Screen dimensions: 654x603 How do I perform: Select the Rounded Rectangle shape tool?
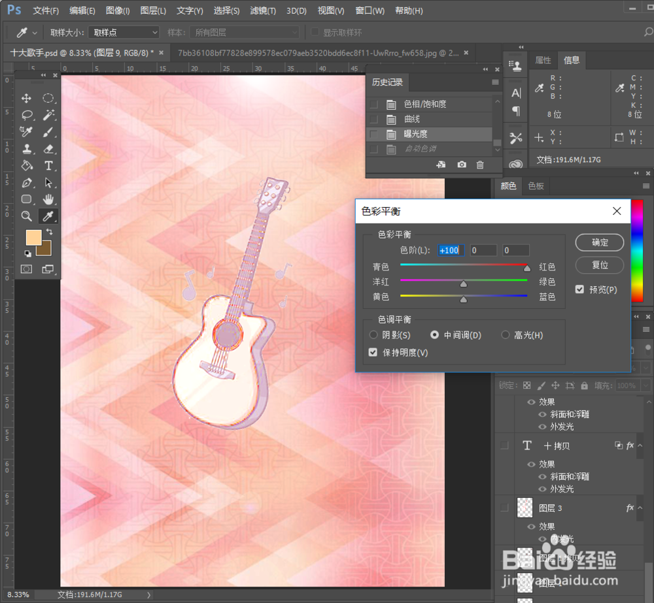(x=27, y=199)
